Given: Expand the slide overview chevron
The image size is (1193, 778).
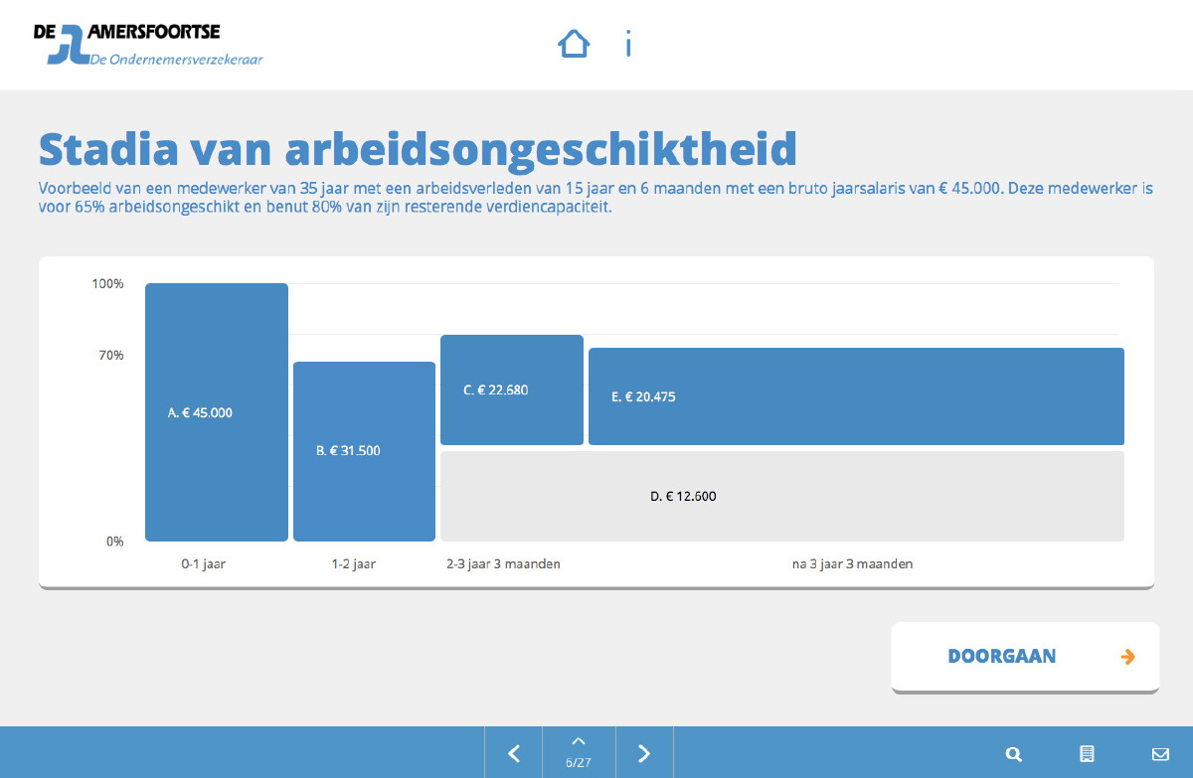Looking at the screenshot, I should click(579, 741).
